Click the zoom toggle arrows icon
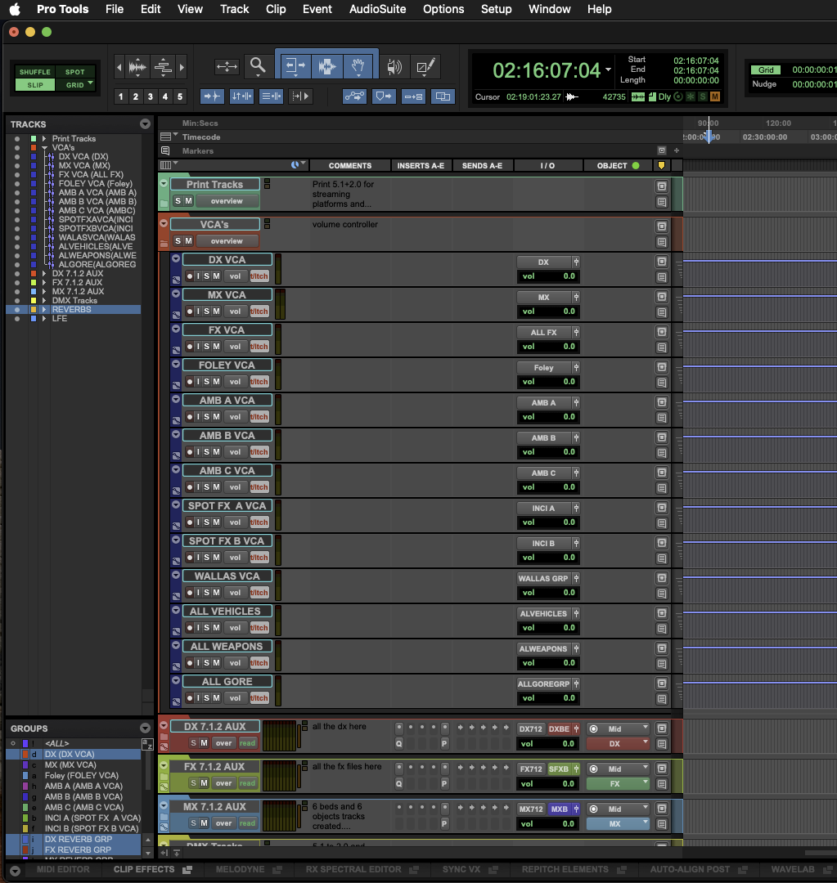The image size is (837, 883). point(227,67)
